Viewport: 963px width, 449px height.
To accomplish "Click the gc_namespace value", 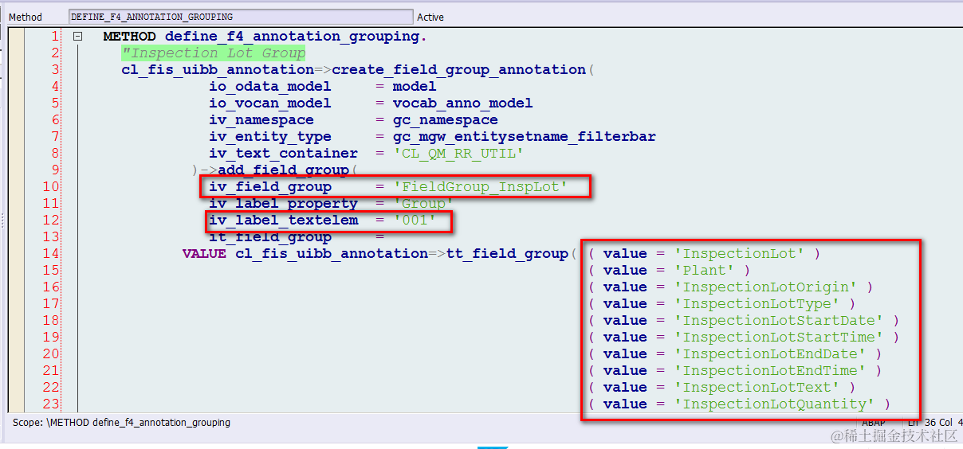I will [445, 120].
